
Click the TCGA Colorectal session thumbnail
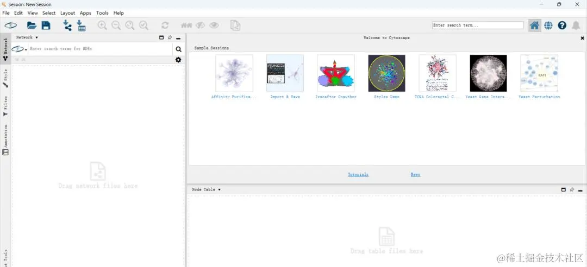coord(438,73)
